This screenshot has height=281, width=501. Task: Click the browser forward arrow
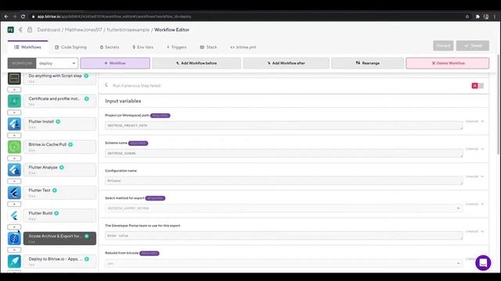point(14,16)
